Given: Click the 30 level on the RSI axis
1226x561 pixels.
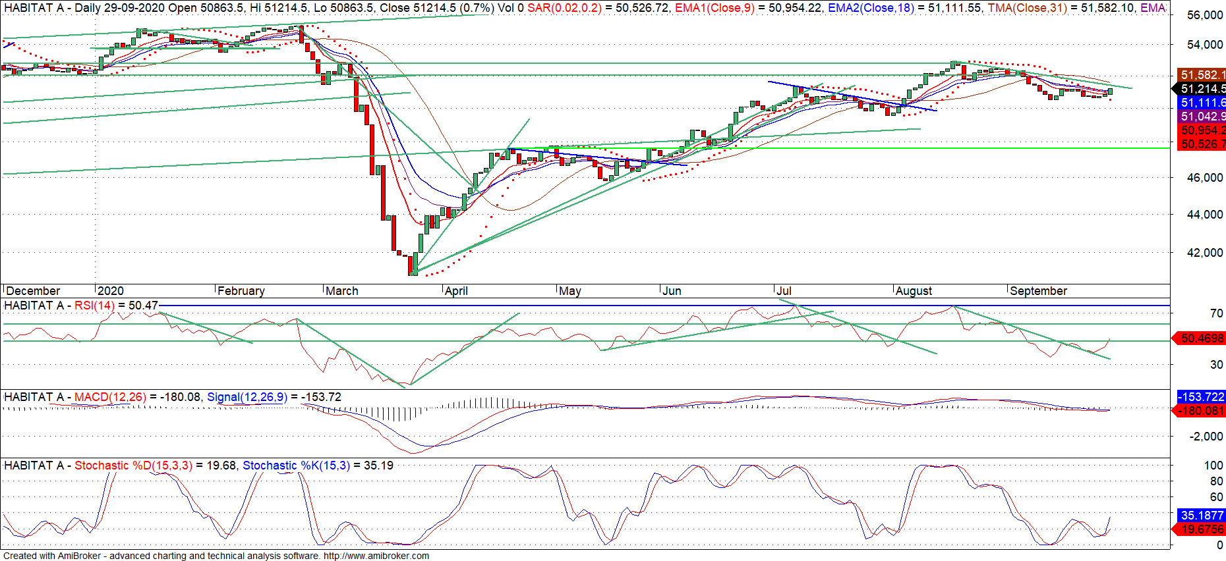Looking at the screenshot, I should point(1216,365).
